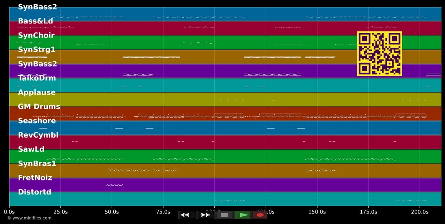Select the Applause track label
Screen dimensions: 445x224
coord(36,92)
